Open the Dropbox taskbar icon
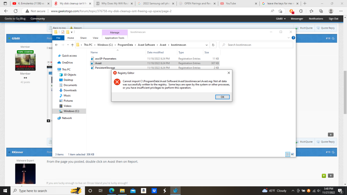The height and width of the screenshot is (195, 347). (154, 191)
